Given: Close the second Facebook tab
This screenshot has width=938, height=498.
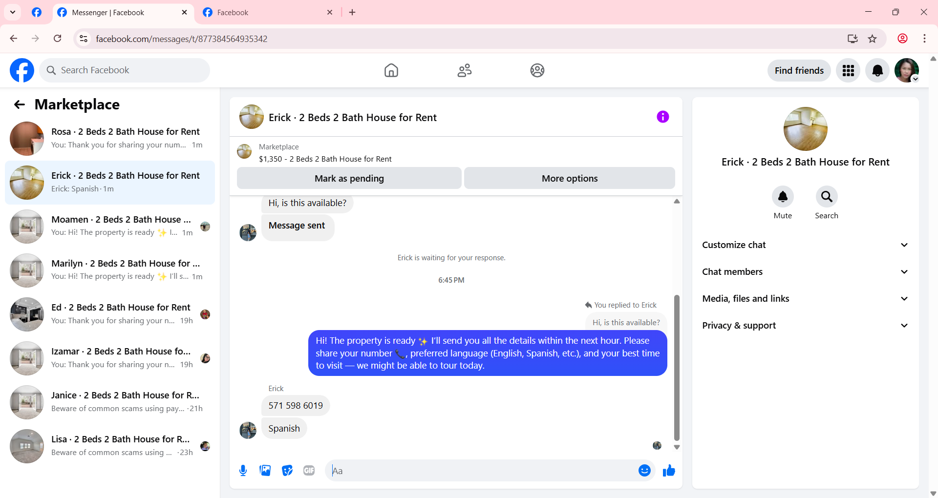Looking at the screenshot, I should 330,12.
